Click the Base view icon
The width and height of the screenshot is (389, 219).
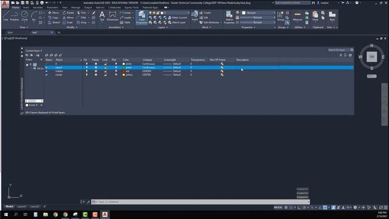[332, 16]
